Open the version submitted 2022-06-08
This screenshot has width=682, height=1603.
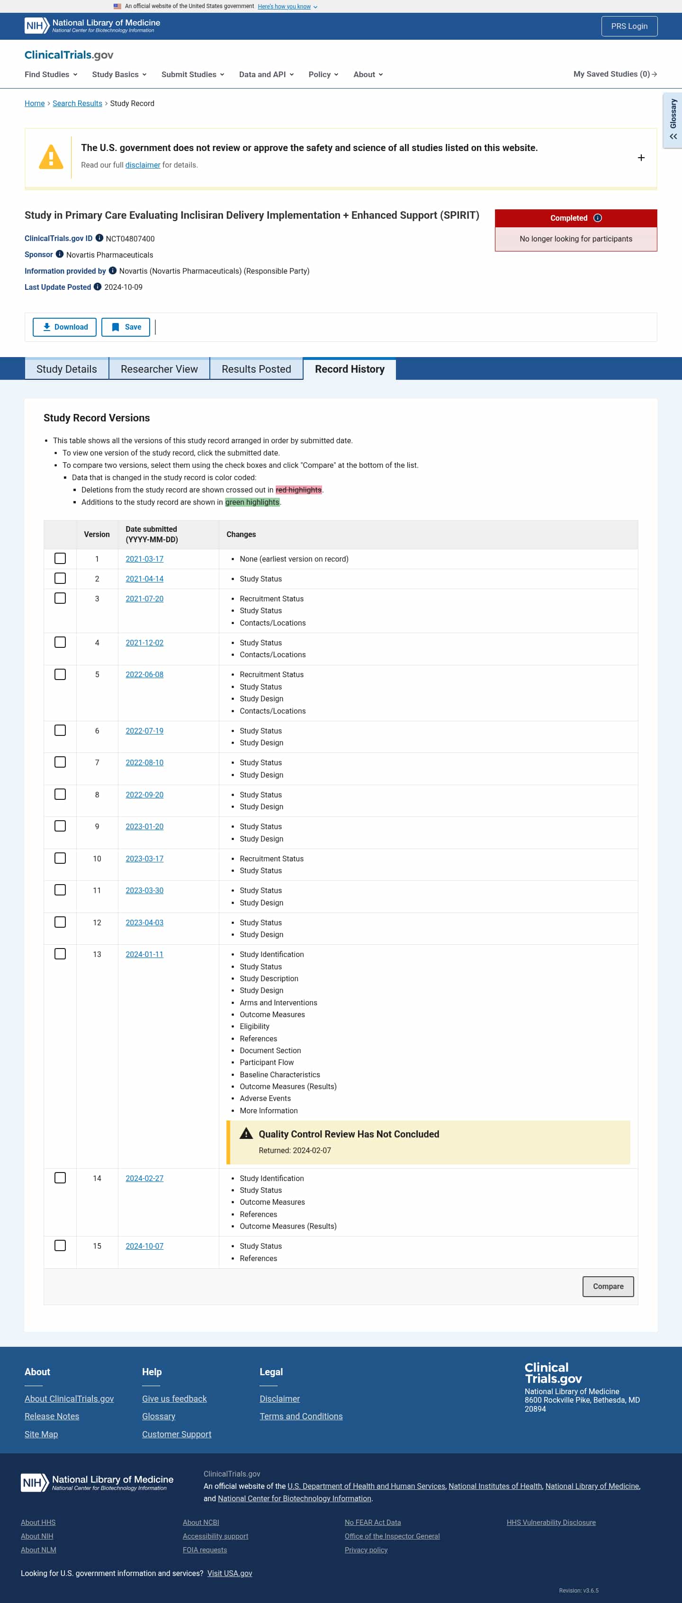point(144,674)
